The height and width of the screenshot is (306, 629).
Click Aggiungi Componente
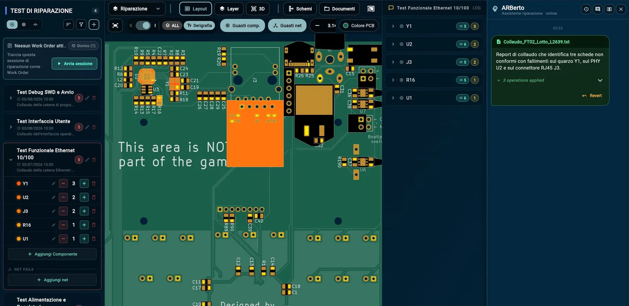coord(52,254)
